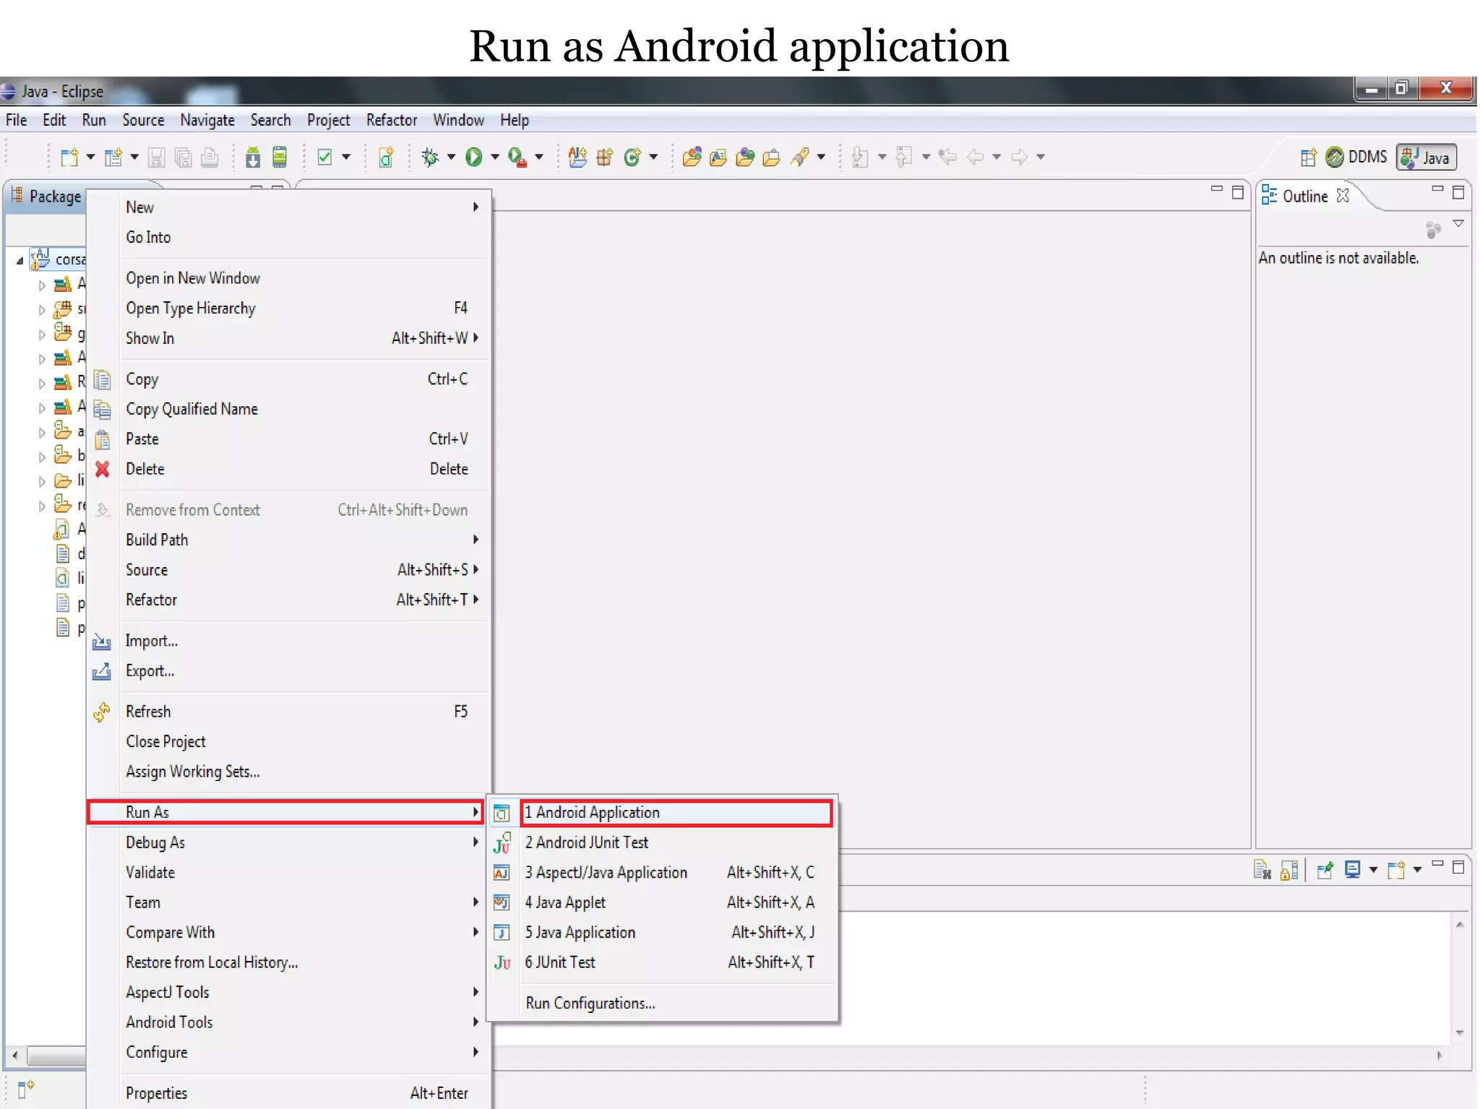Click the New wizard toolbar icon
1480x1109 pixels.
69,157
